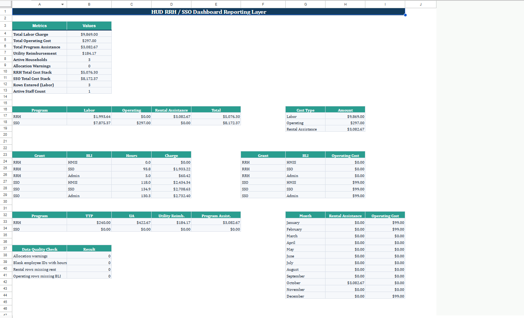Select the Blank employee IDs with hours row
This screenshot has height=318, width=524.
62,263
